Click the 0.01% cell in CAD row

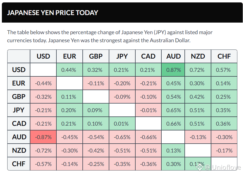click(122, 123)
